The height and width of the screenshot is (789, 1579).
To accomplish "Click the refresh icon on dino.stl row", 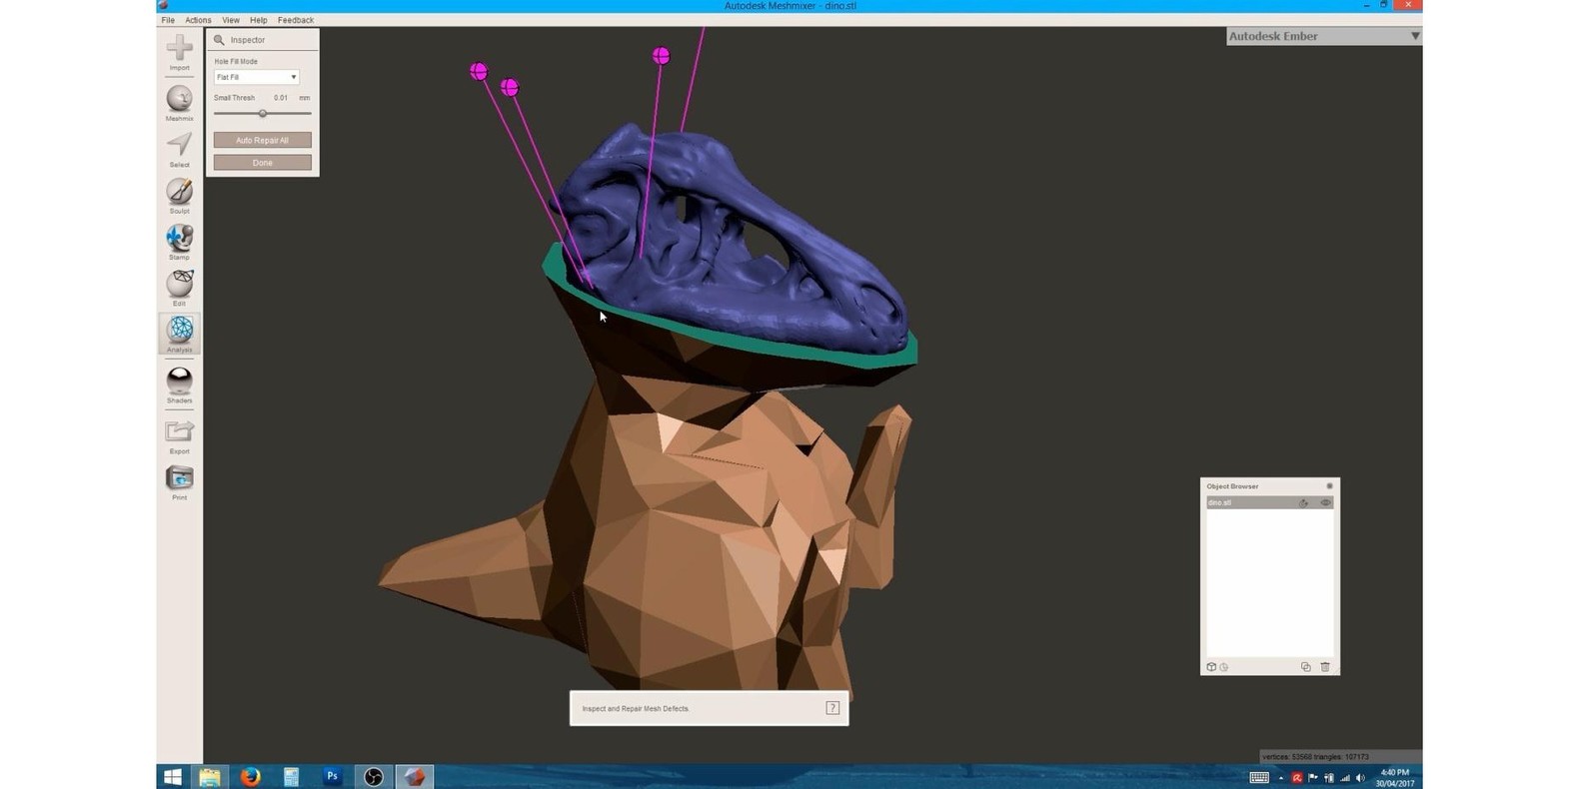I will [1303, 502].
